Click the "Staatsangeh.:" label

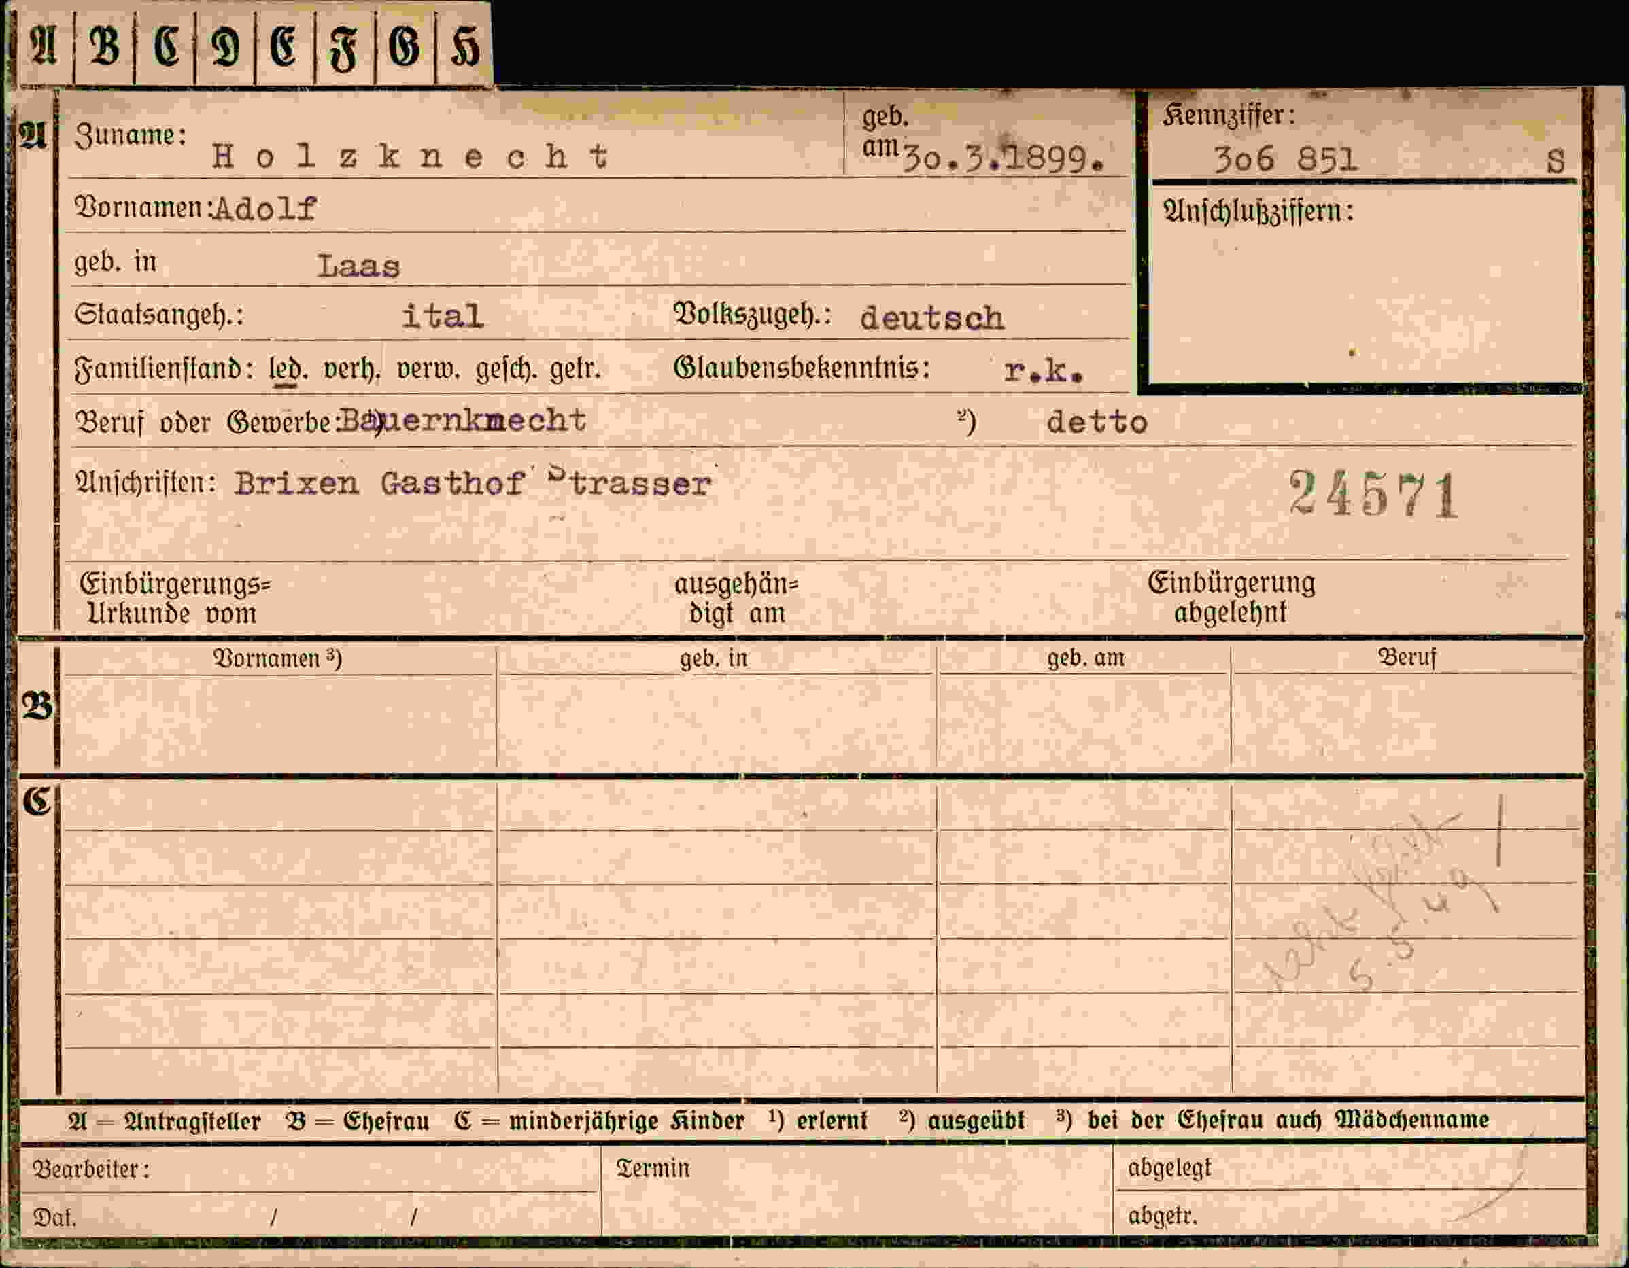click(159, 315)
